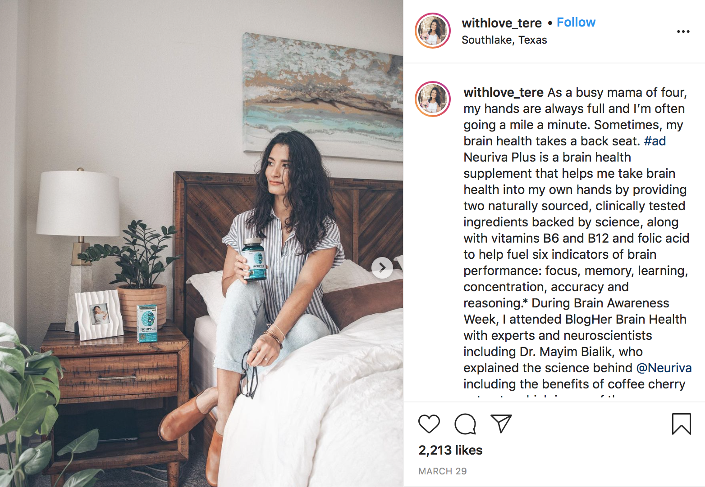Like the post with the heart icon
Viewport: 705px width, 487px height.
coord(429,424)
